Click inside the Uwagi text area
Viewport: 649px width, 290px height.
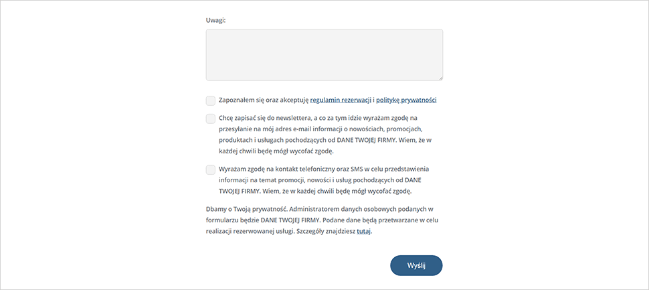point(324,55)
